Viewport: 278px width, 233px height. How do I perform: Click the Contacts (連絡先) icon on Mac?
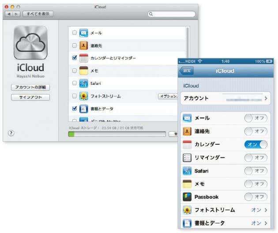84,45
